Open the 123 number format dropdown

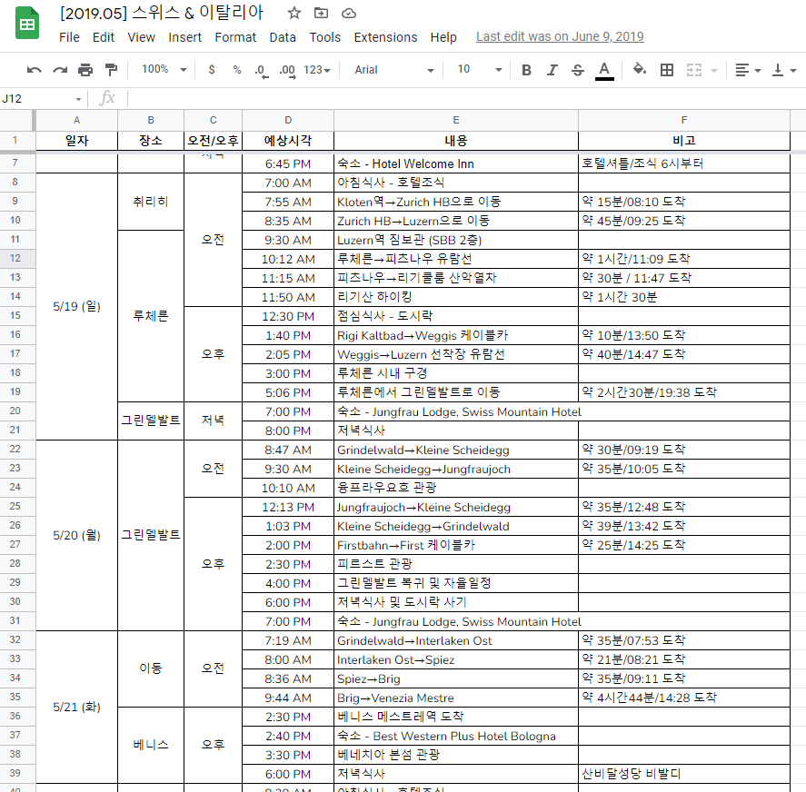(316, 70)
